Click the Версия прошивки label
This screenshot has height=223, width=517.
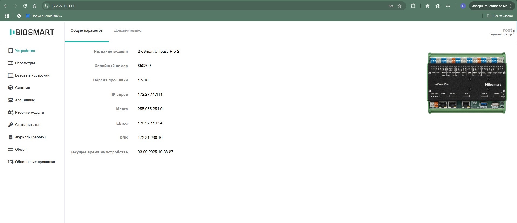tap(110, 80)
